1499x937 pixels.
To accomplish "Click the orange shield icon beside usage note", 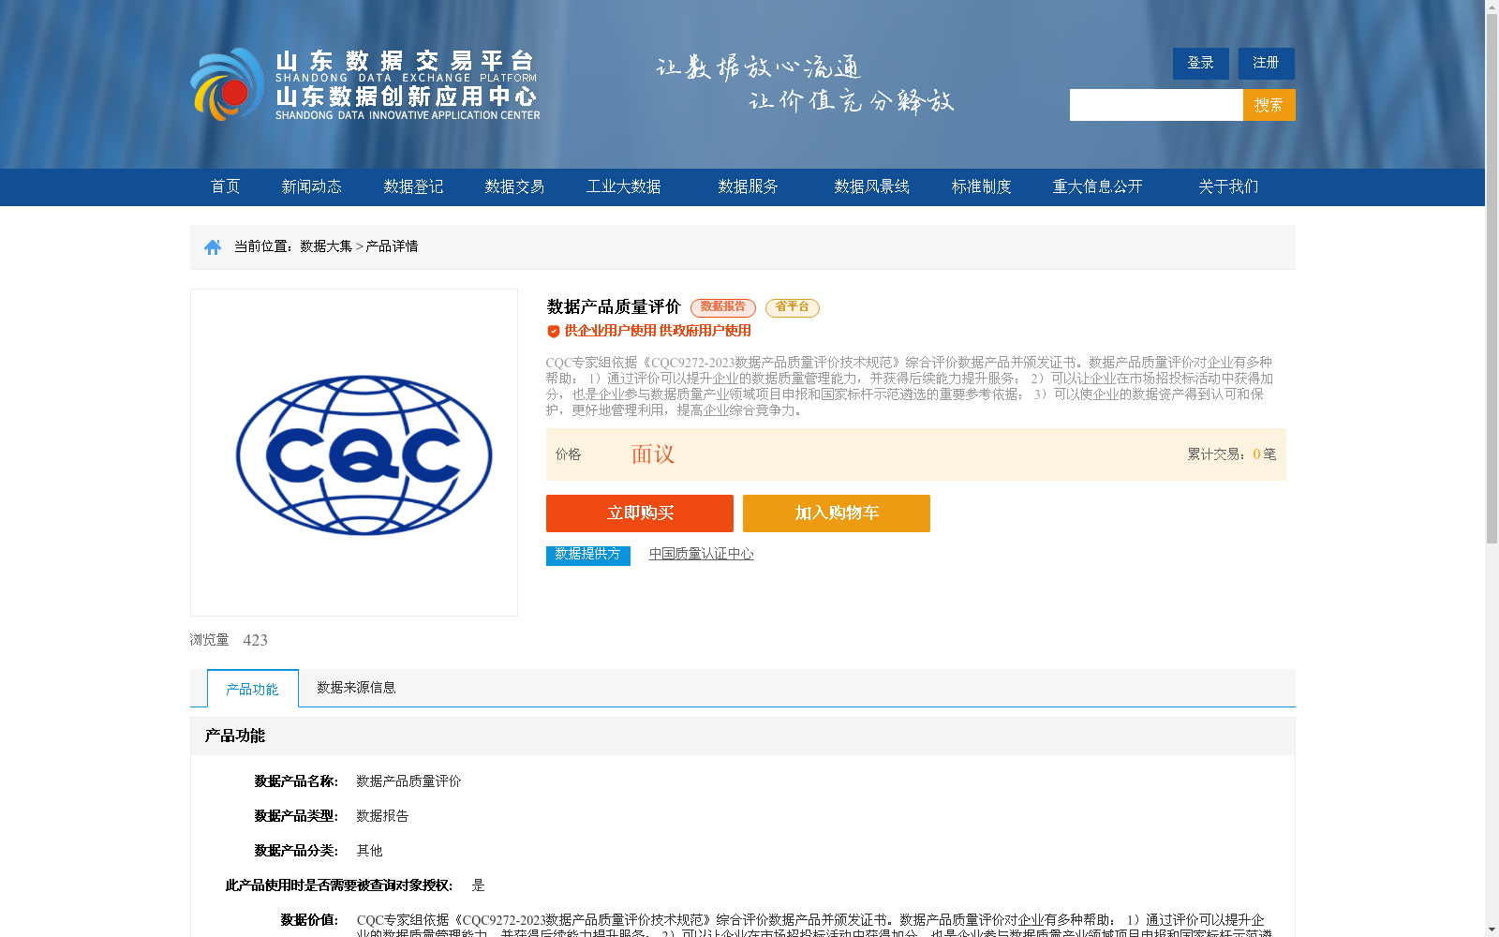I will [554, 331].
